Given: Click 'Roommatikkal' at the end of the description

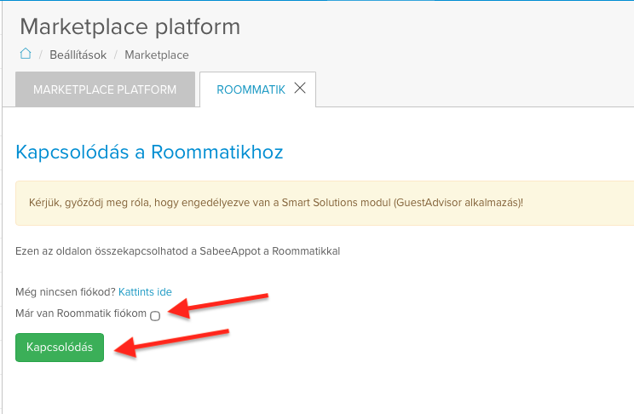Looking at the screenshot, I should click(x=306, y=251).
